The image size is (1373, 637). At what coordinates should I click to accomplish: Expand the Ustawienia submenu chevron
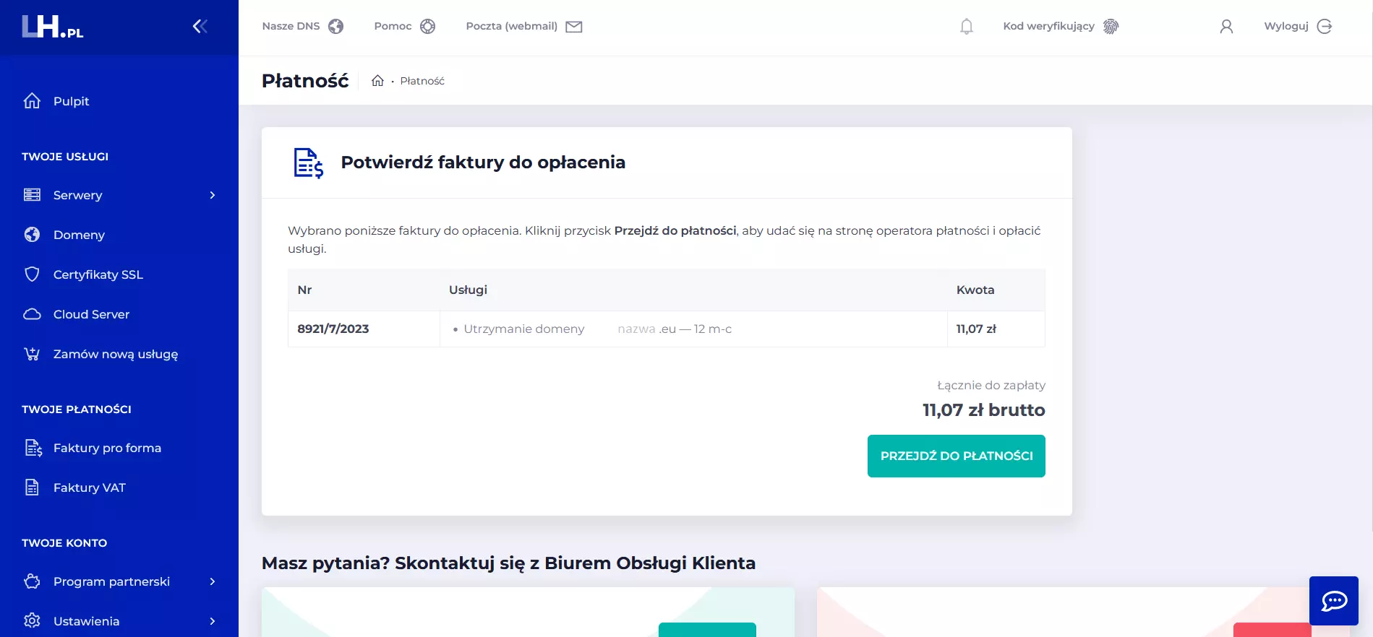pyautogui.click(x=213, y=621)
